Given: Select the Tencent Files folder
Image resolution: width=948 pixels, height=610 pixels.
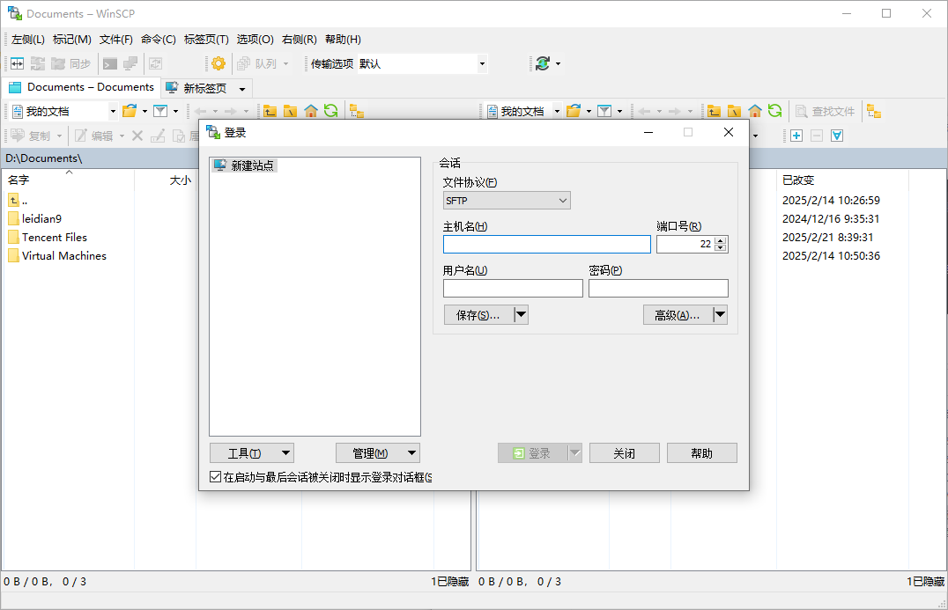Looking at the screenshot, I should coord(55,238).
